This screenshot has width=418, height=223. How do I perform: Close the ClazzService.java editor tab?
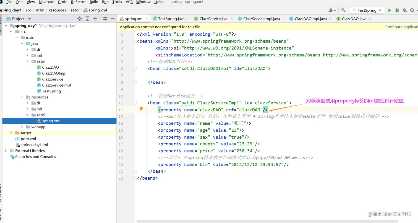[232, 19]
